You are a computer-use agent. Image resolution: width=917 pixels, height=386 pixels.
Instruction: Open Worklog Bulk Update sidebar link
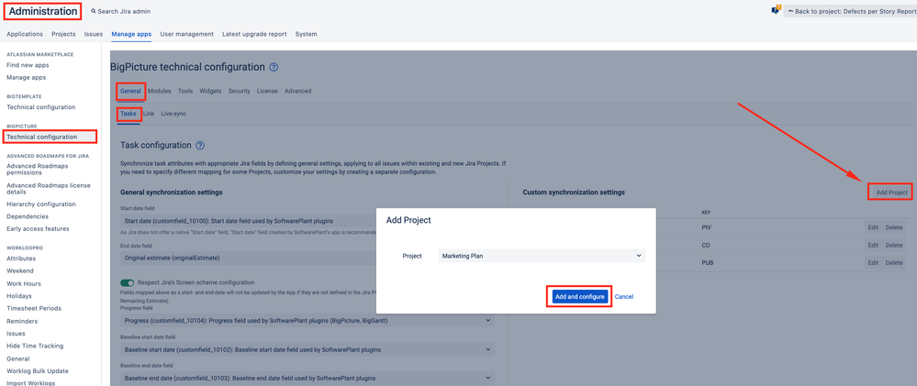pos(38,370)
